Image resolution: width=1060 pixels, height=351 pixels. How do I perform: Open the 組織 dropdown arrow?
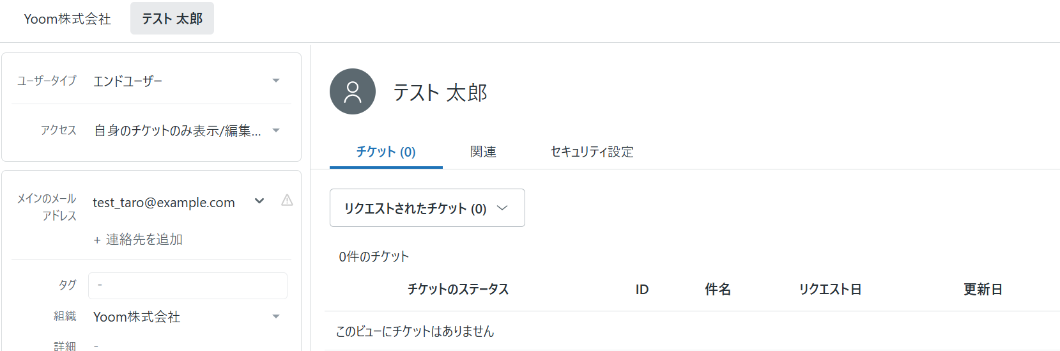(x=276, y=316)
